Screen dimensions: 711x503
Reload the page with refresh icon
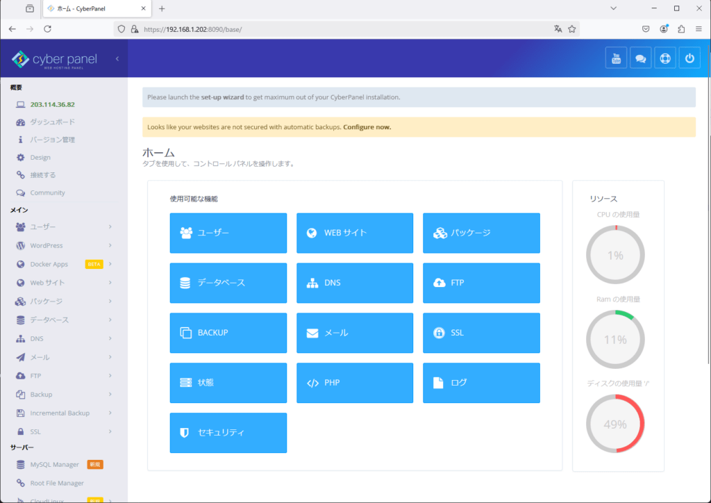tap(48, 28)
